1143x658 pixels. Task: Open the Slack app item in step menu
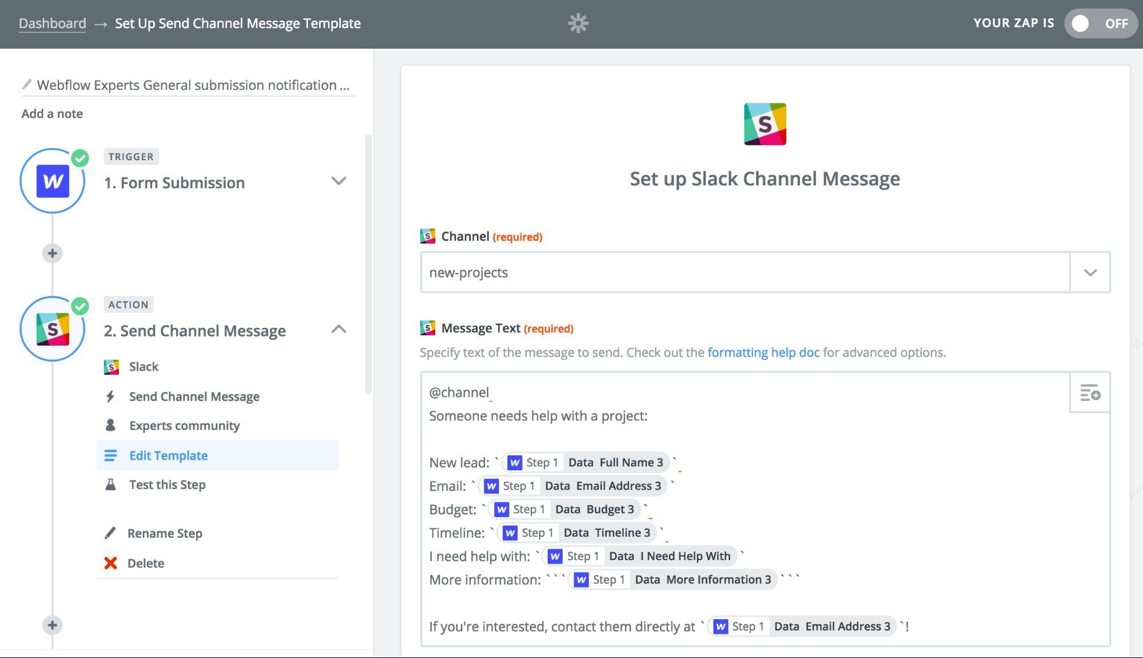coord(217,367)
